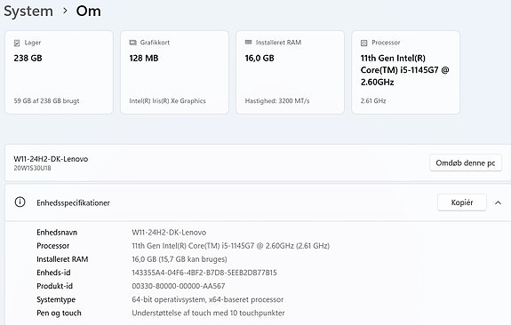
Task: Click the Processor chip icon
Action: point(364,43)
